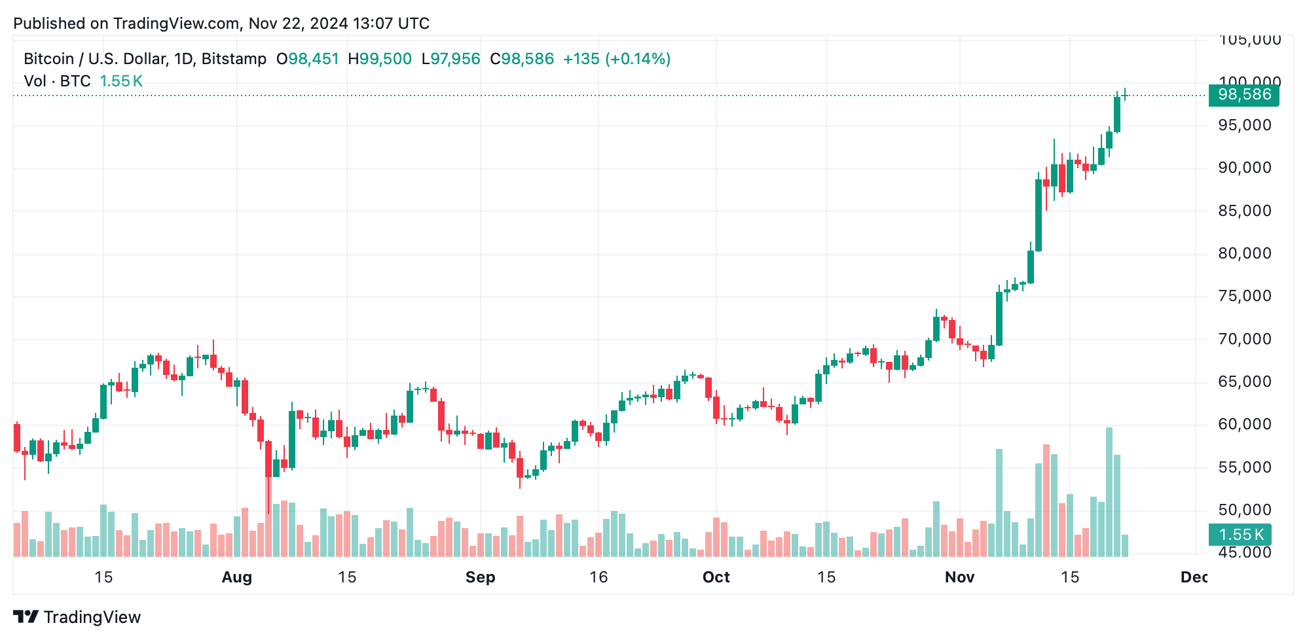
Task: Click the 1.55K volume tag on axis
Action: (x=1240, y=535)
